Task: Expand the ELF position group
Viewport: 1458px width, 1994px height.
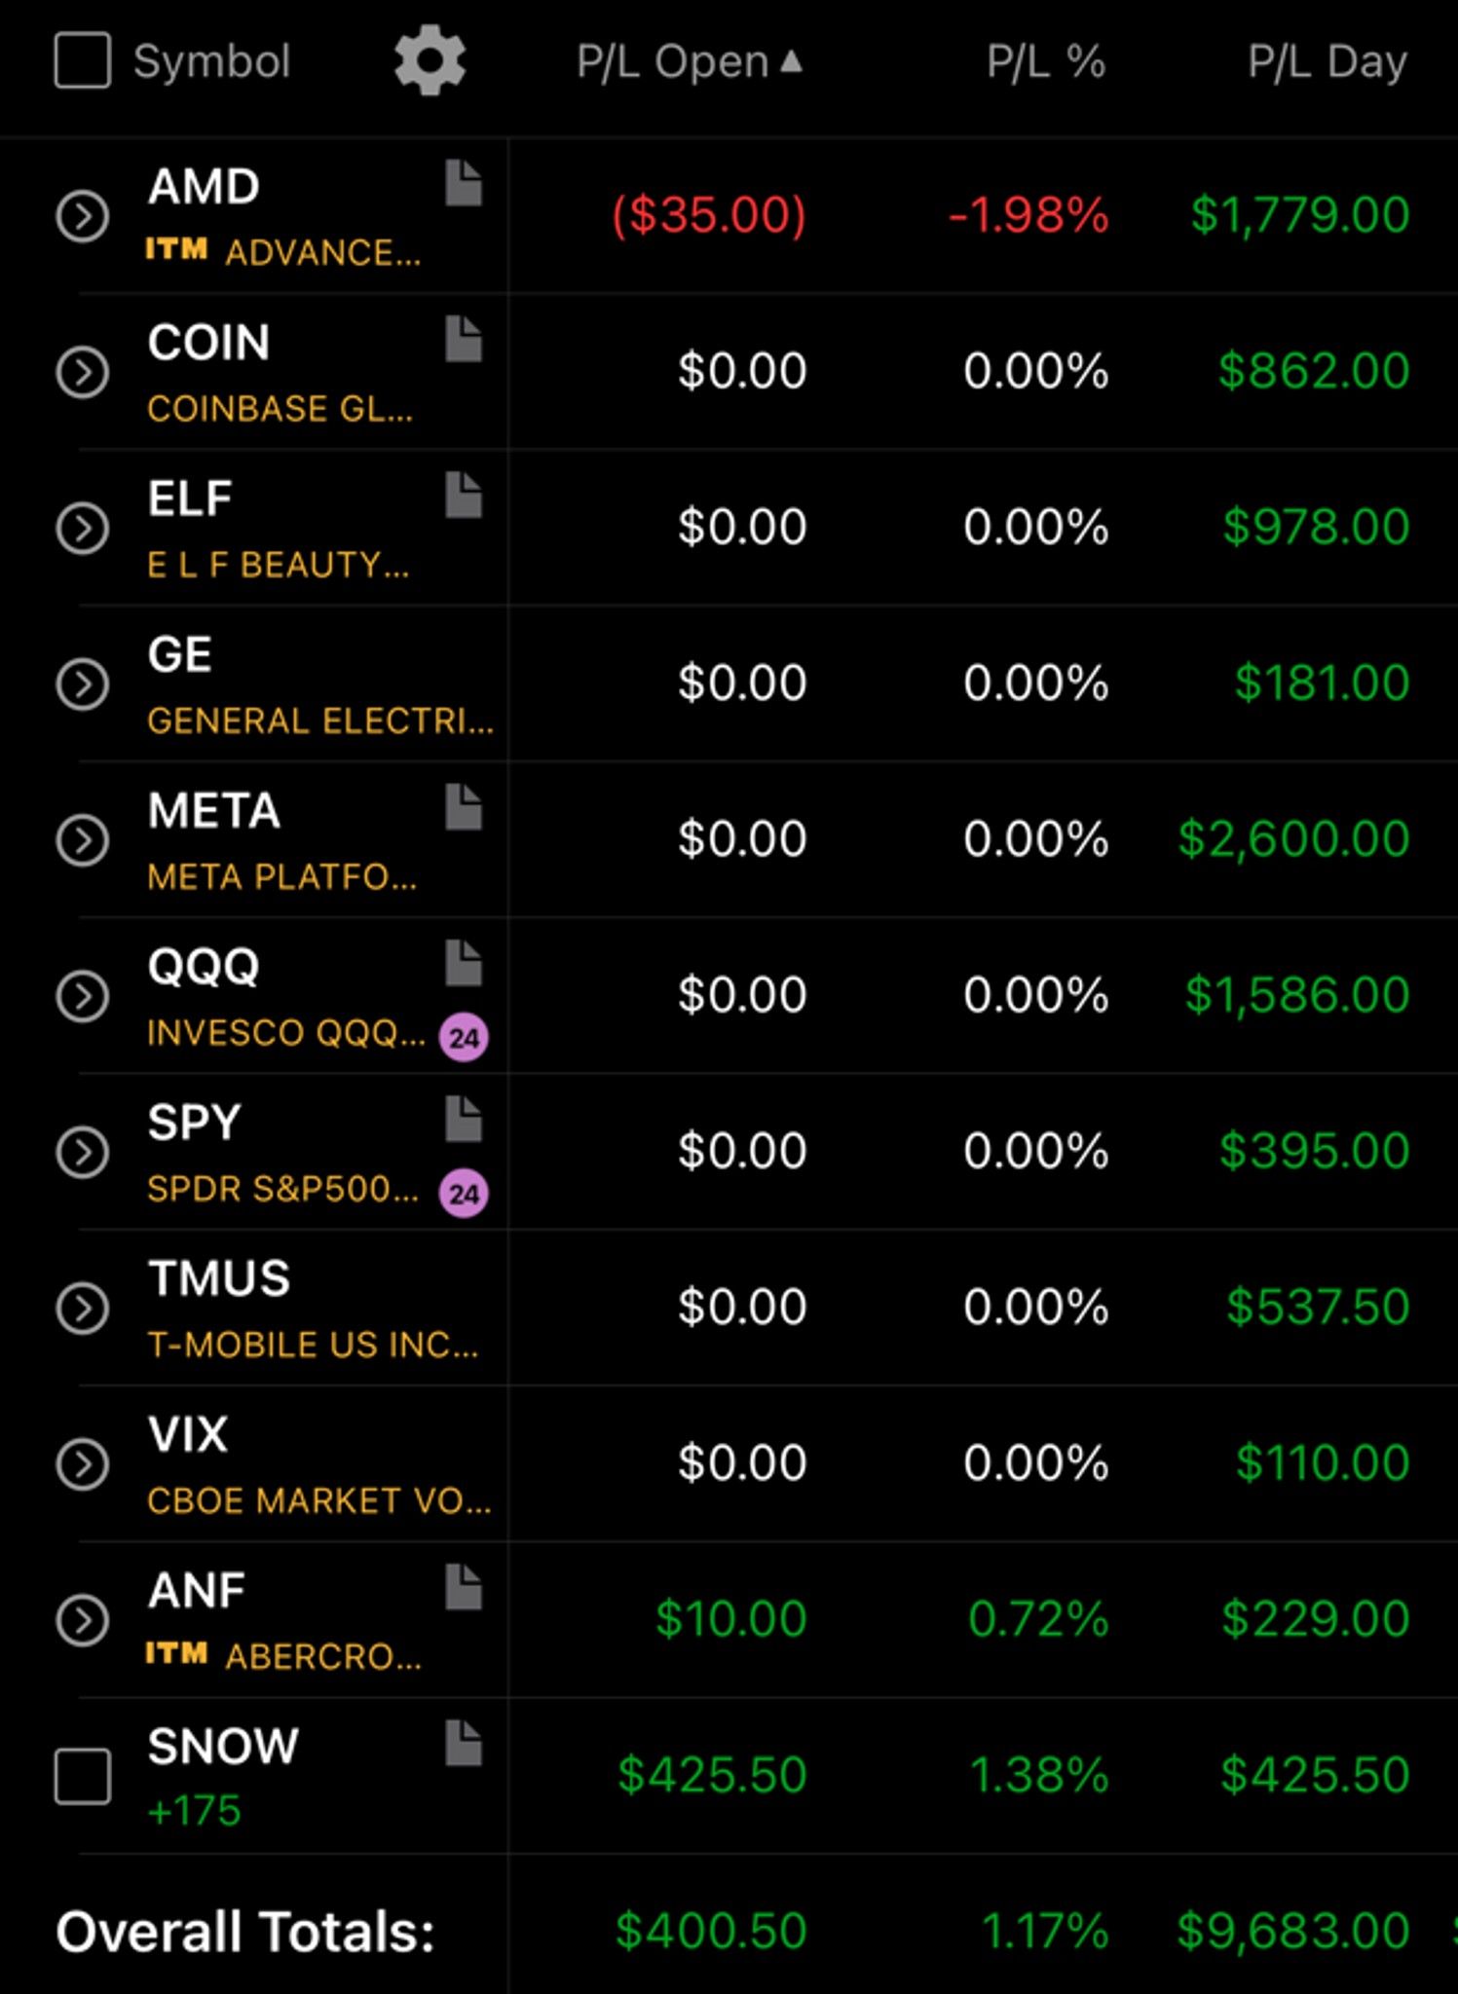Action: [x=82, y=528]
